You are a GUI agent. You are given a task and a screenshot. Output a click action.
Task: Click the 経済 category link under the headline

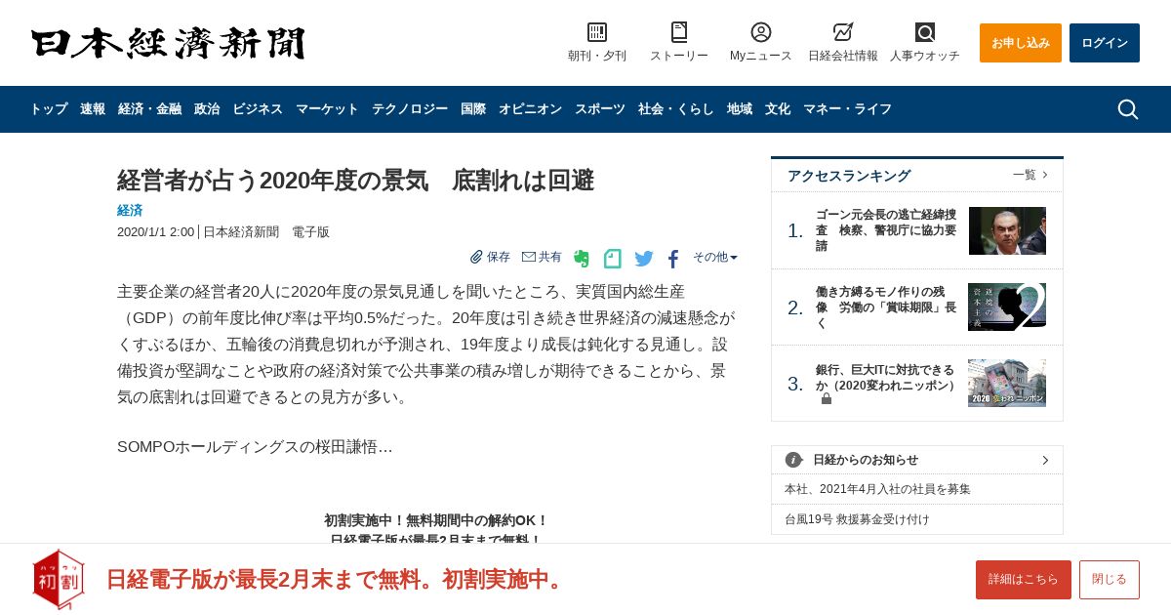pyautogui.click(x=130, y=210)
